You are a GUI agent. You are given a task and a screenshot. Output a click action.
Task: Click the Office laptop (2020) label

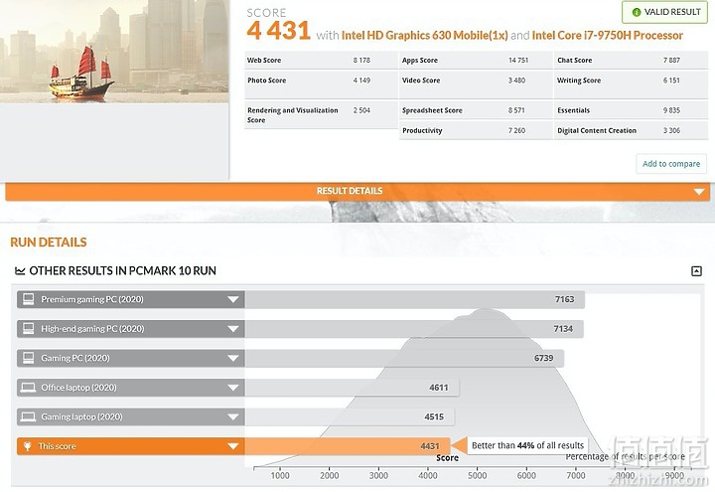pyautogui.click(x=78, y=388)
